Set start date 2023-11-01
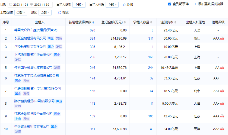Image resolution: width=228 pixels, height=135 pixels. [21, 5]
